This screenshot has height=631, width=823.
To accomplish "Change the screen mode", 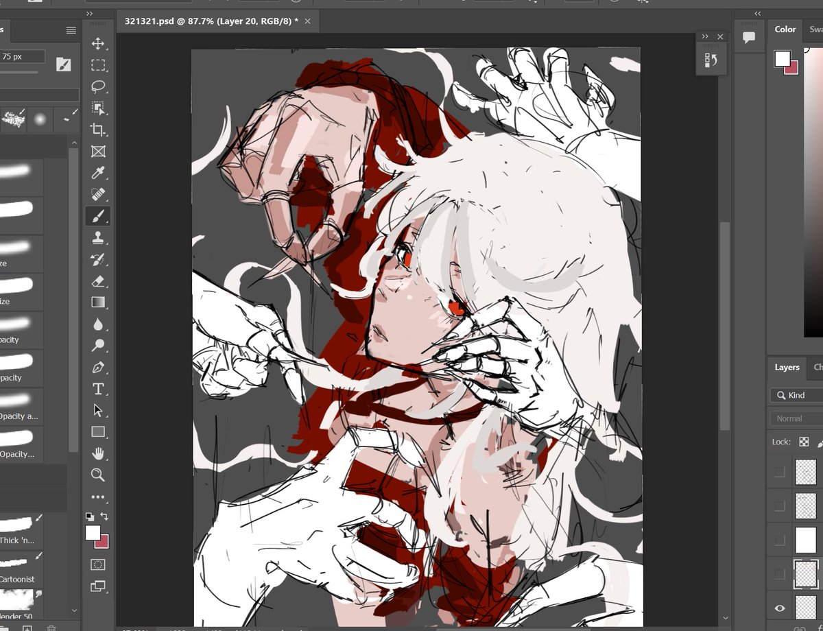I will coord(98,586).
